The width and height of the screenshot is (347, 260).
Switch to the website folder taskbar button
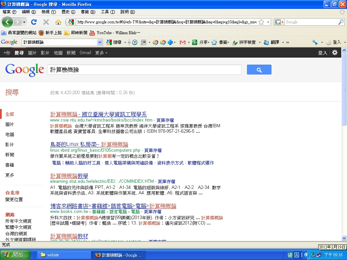coord(63,255)
